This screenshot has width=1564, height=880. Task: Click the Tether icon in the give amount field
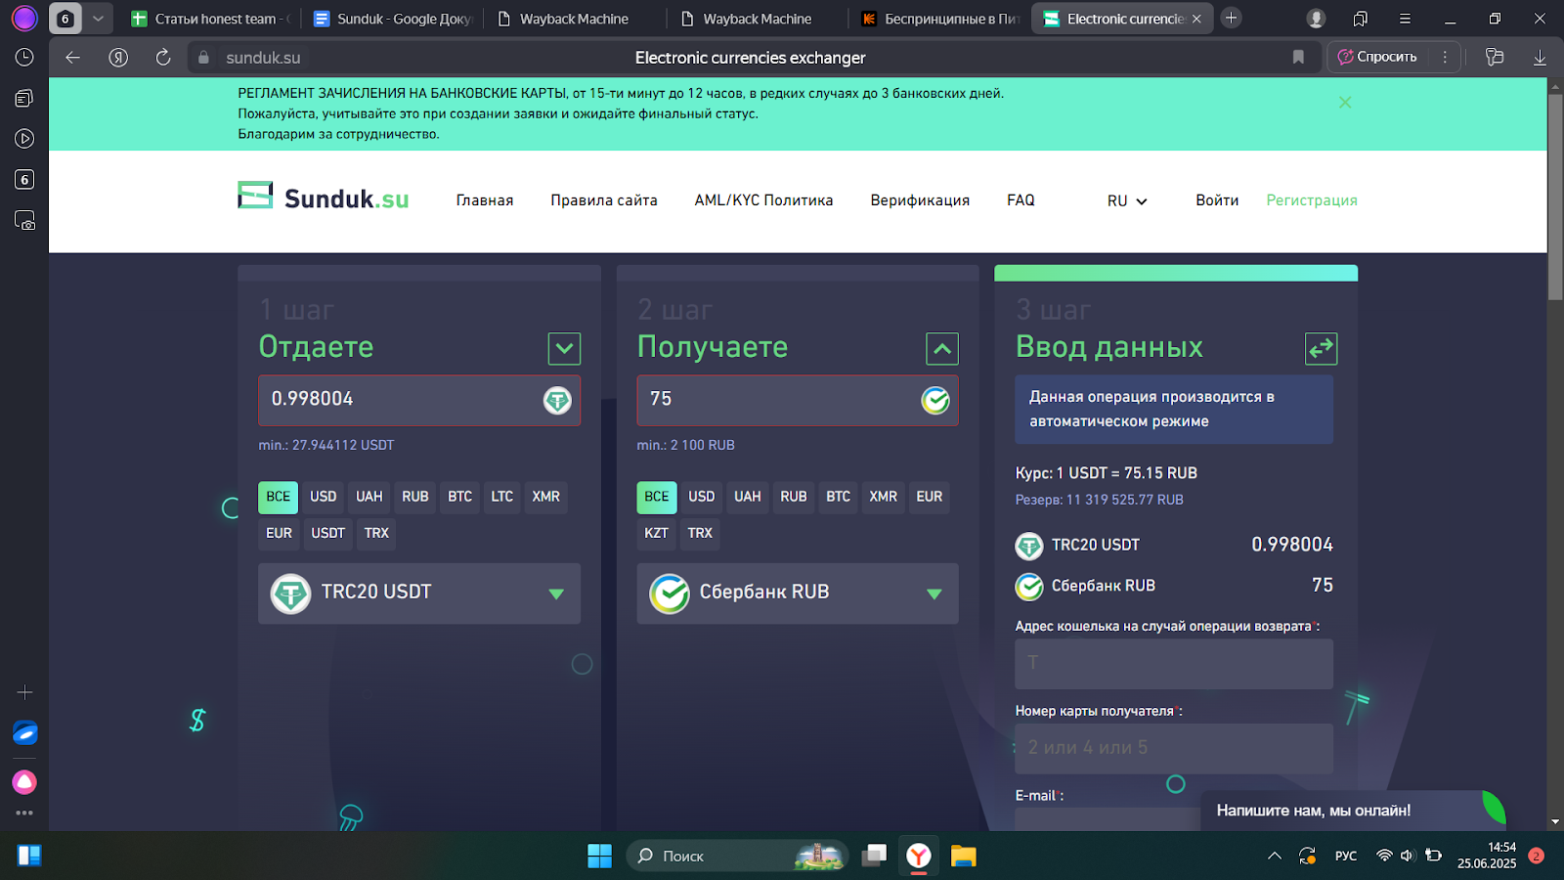557,400
